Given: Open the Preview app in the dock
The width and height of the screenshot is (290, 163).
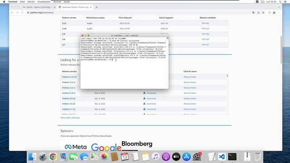Looking at the screenshot, I should point(63,157).
